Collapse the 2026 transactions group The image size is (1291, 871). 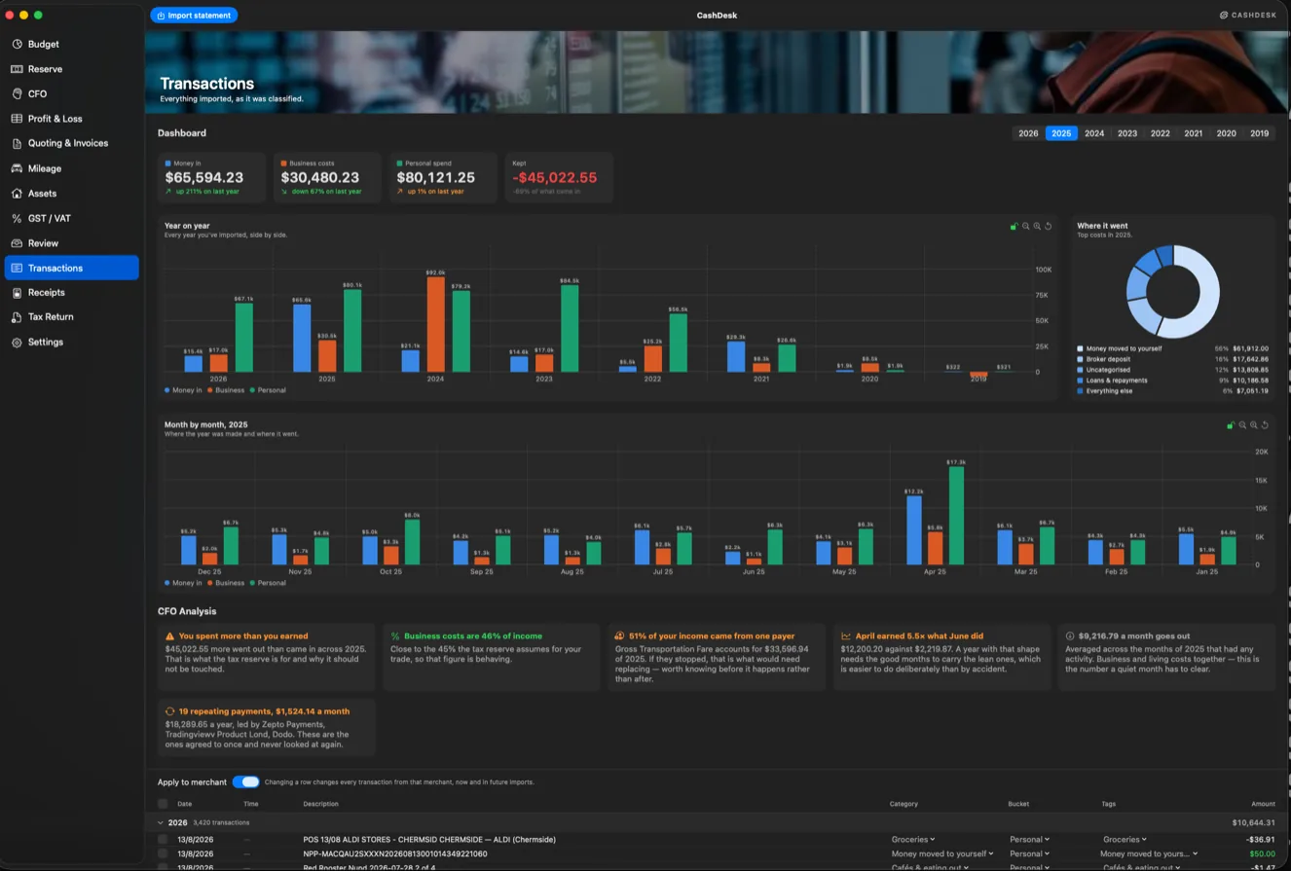pyautogui.click(x=161, y=822)
